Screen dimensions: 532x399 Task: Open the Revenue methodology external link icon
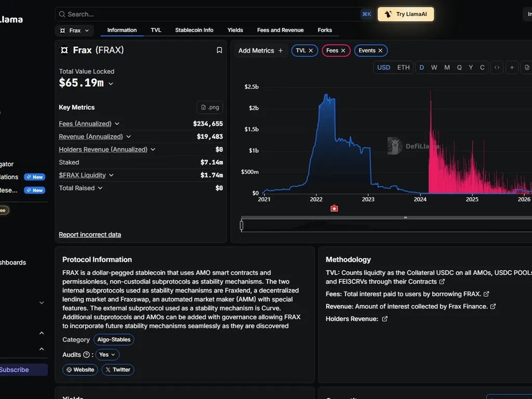click(493, 307)
